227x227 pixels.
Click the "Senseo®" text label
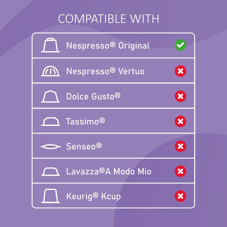click(84, 146)
